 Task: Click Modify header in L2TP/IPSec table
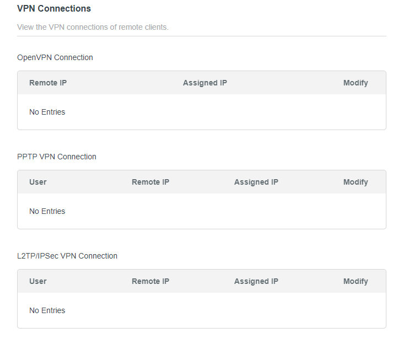(356, 281)
